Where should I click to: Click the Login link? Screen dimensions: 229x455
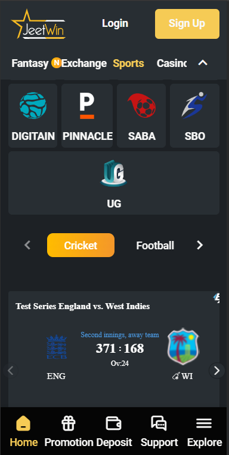pyautogui.click(x=115, y=23)
